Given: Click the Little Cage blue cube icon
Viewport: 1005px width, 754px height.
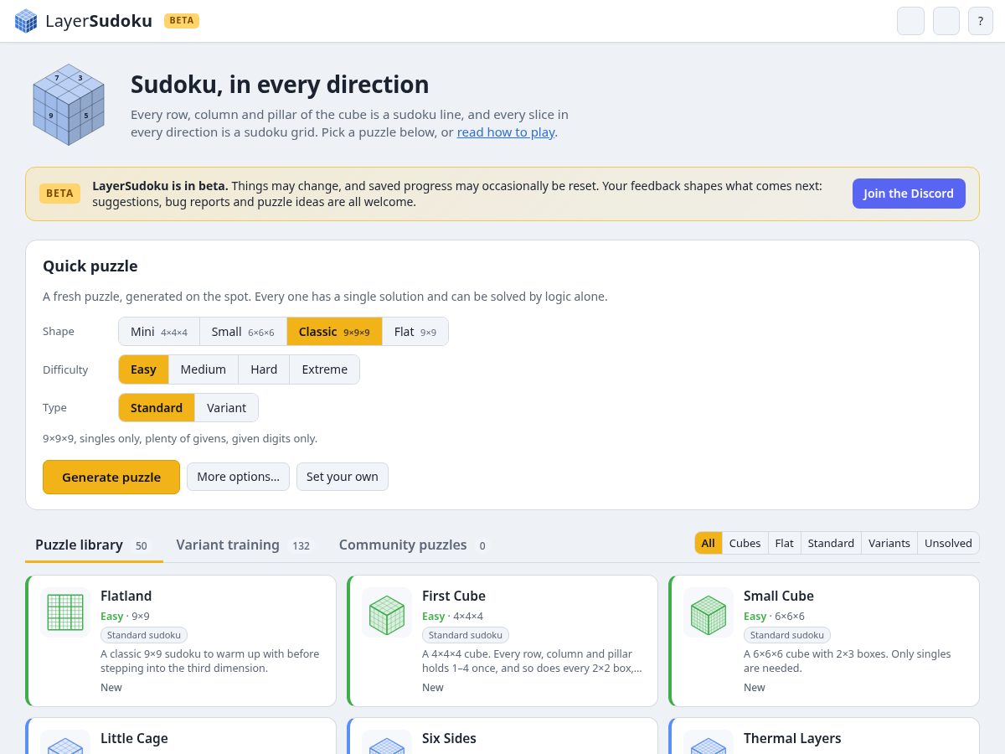Looking at the screenshot, I should coord(65,742).
